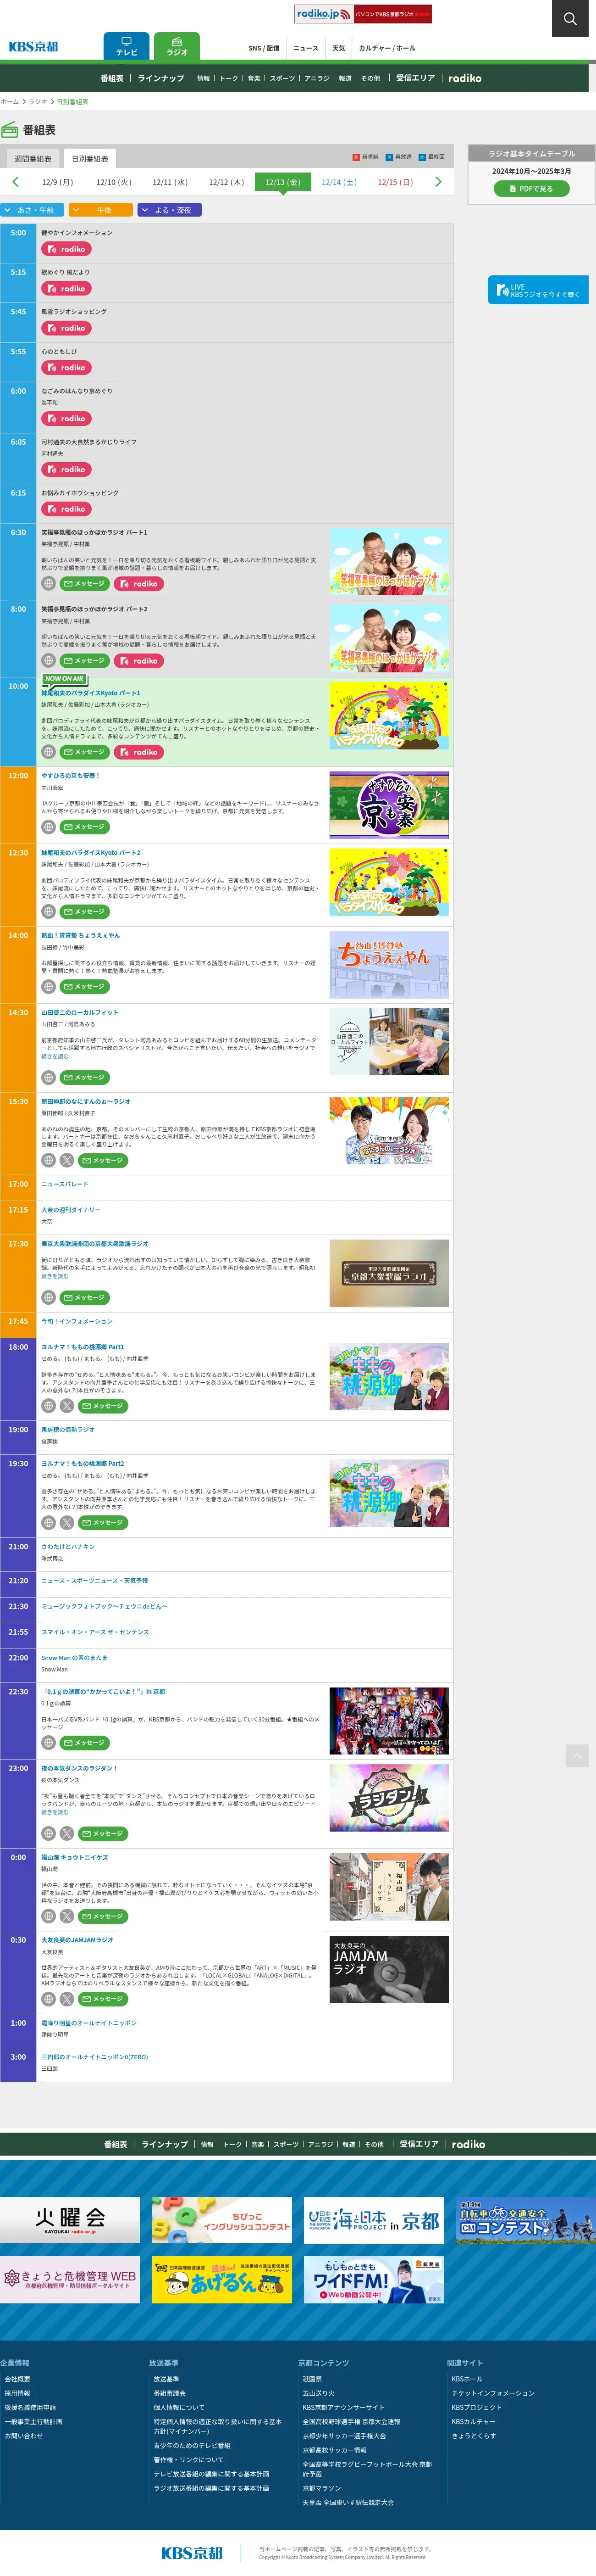
Task: Expand 続きを読む for 京都大衆歌謡ラジオ
Action: [x=55, y=1276]
